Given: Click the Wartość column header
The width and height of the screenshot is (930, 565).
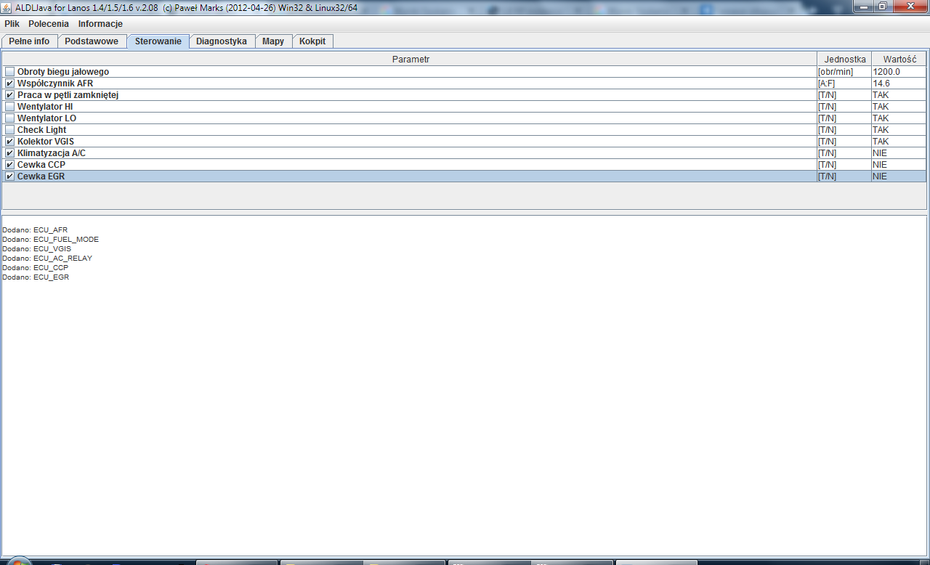Looking at the screenshot, I should [899, 60].
